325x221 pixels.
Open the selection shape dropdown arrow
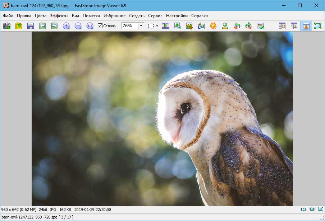[x=157, y=26]
